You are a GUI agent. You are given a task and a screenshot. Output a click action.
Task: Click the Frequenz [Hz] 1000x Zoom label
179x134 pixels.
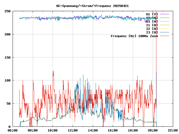pyautogui.click(x=134, y=36)
